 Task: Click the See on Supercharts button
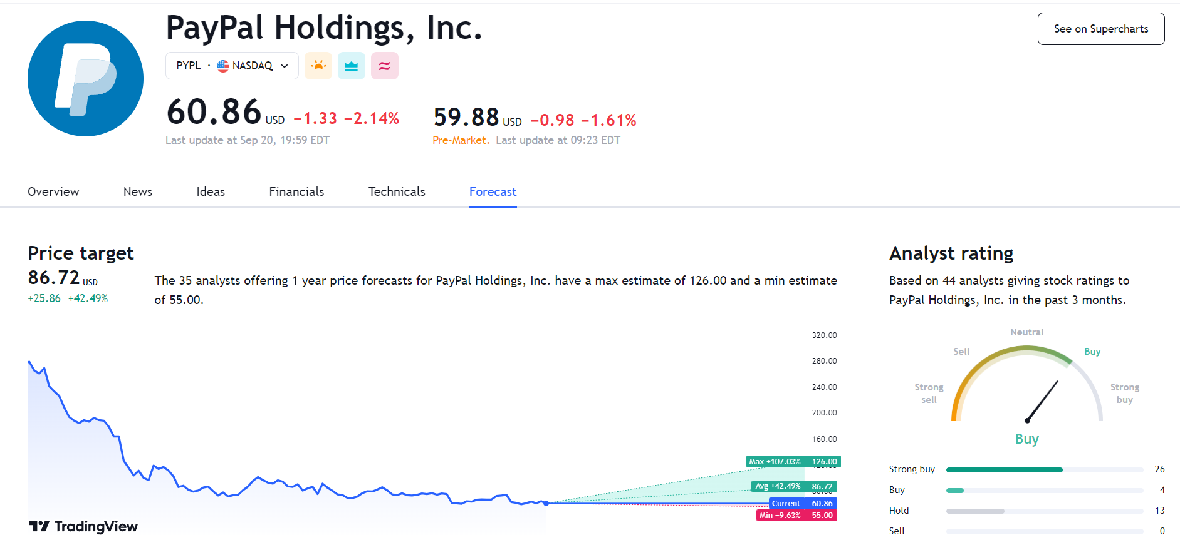(1101, 29)
